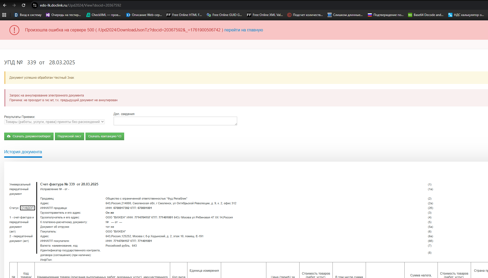Open the Free Online GUID G... bookmark
Viewport: 488px width, 278px height.
224,15
